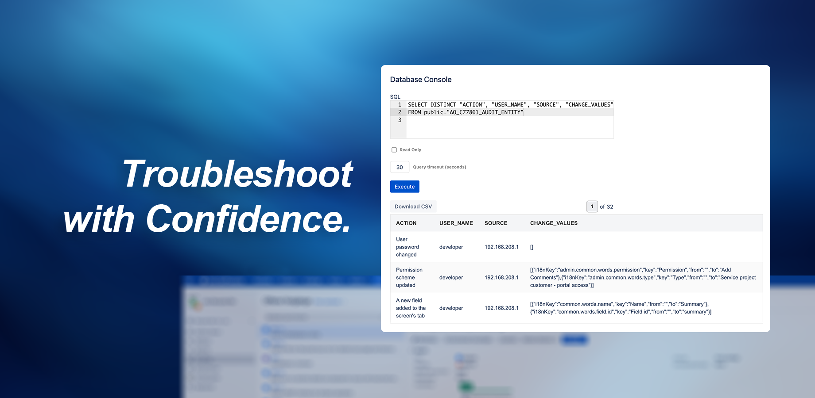
Task: Select the 'A new field added to the screen's tab' cell
Action: pyautogui.click(x=411, y=308)
